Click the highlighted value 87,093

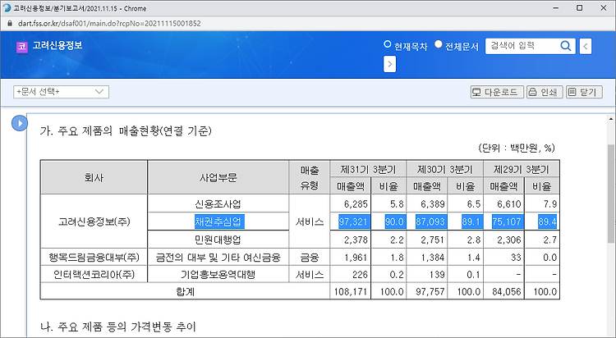coord(430,222)
